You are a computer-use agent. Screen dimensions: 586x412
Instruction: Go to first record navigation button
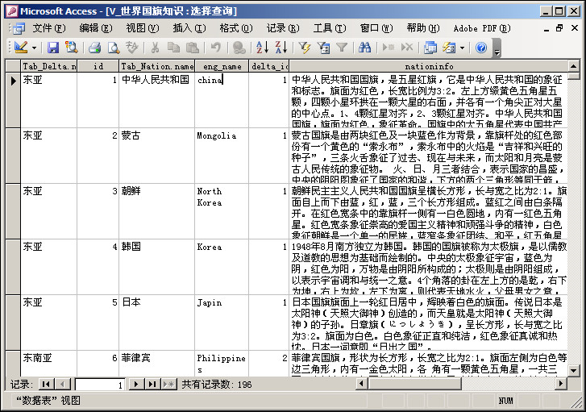coord(46,384)
